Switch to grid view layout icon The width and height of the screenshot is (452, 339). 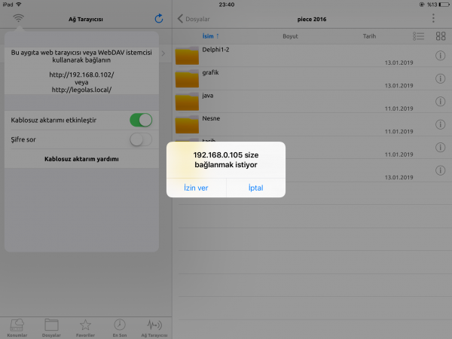point(441,36)
